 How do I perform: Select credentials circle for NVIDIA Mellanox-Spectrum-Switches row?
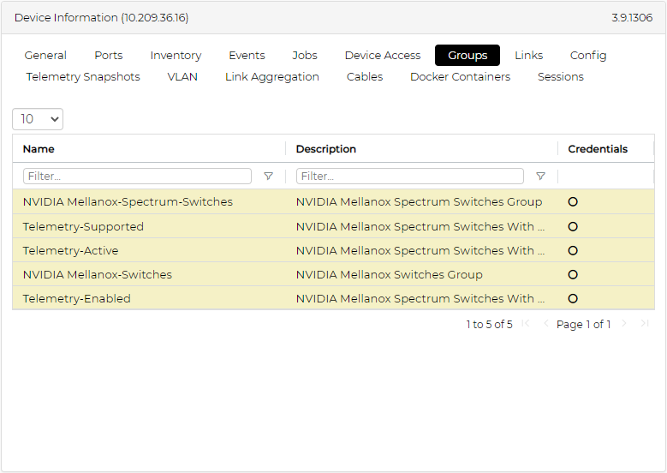coord(573,202)
